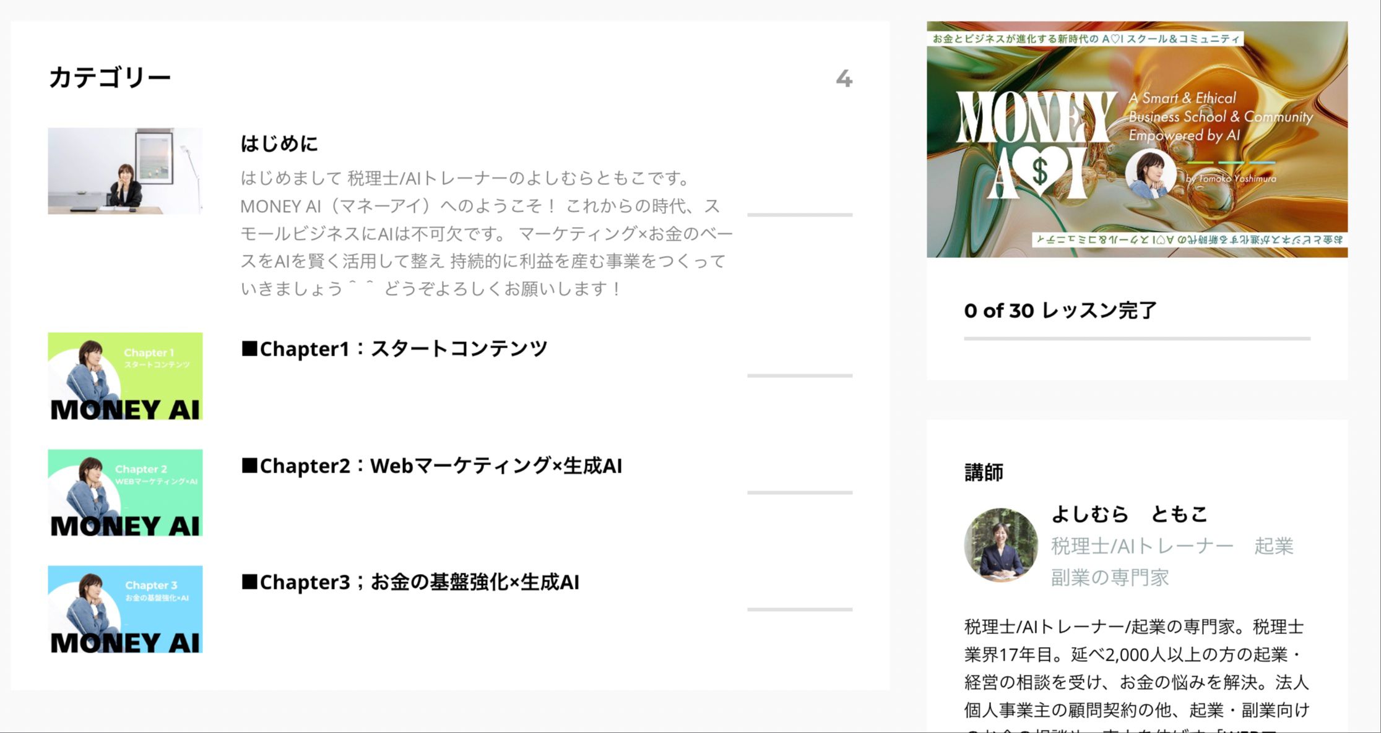Image resolution: width=1381 pixels, height=733 pixels.
Task: Click the 0 of 30 lesson progress bar
Action: pyautogui.click(x=1136, y=338)
